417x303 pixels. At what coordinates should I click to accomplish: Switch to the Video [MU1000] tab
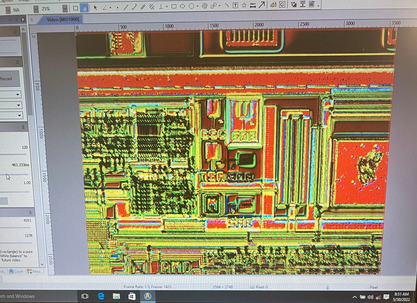[63, 19]
